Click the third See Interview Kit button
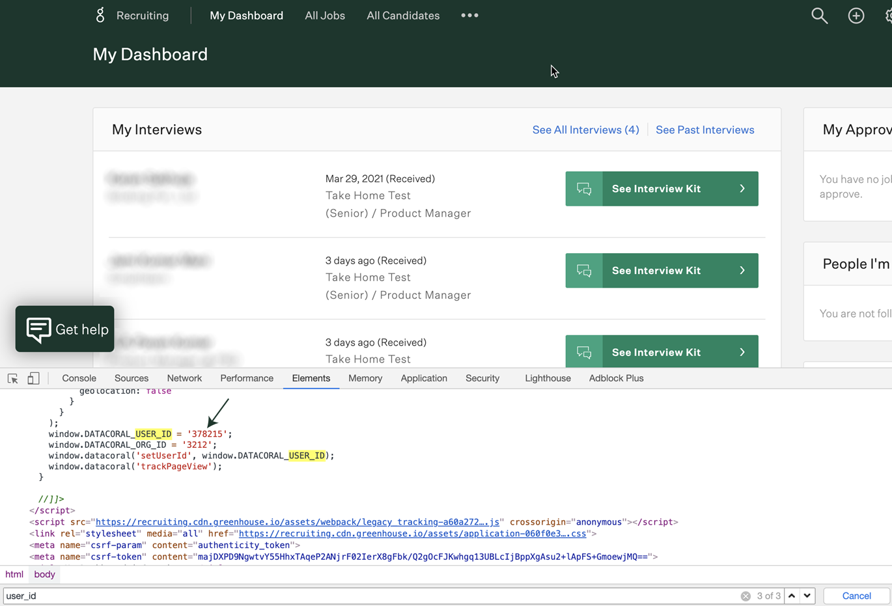The height and width of the screenshot is (606, 892). (x=662, y=351)
